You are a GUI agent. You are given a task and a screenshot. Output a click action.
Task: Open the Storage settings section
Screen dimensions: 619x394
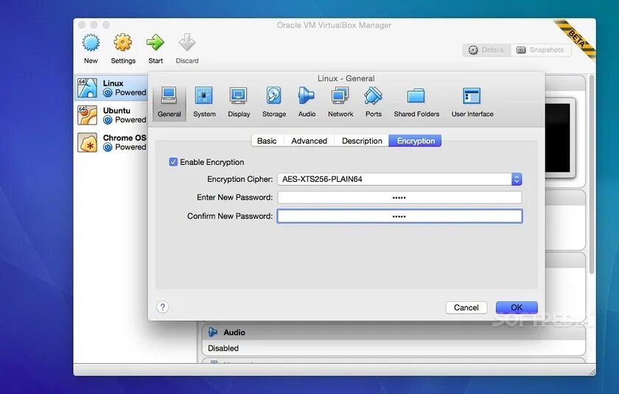274,102
